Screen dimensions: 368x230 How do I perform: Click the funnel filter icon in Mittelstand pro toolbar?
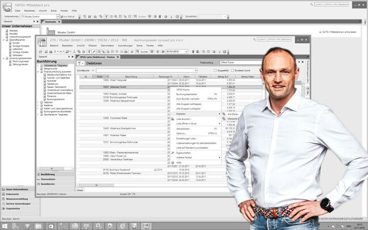(x=106, y=16)
